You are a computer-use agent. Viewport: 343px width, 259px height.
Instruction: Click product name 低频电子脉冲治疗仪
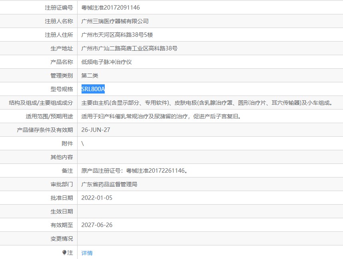click(x=106, y=62)
